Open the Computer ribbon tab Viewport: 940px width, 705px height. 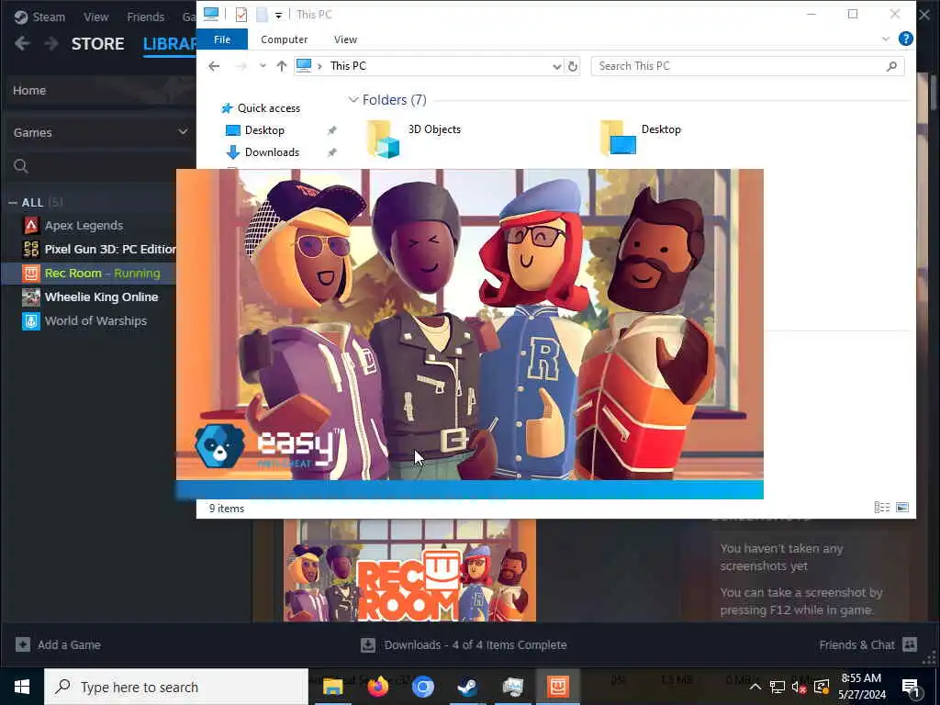[285, 39]
